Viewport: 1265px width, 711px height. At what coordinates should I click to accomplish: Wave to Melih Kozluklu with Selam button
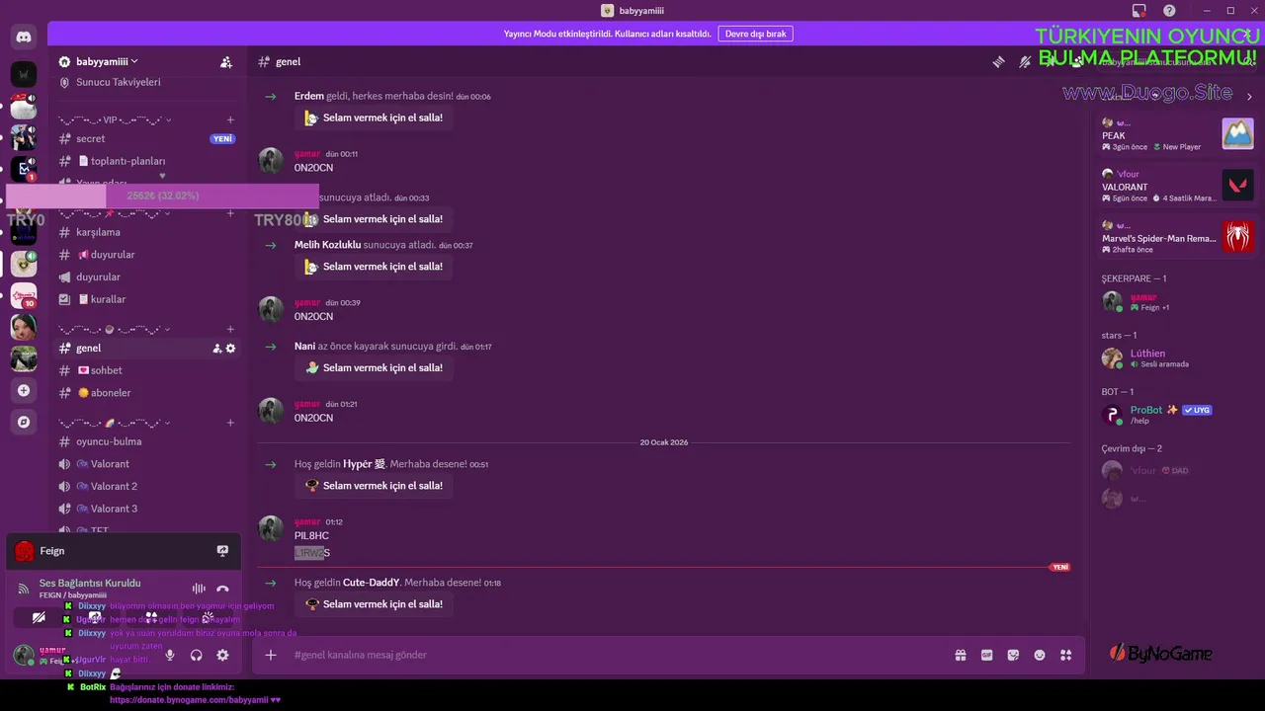click(x=374, y=267)
